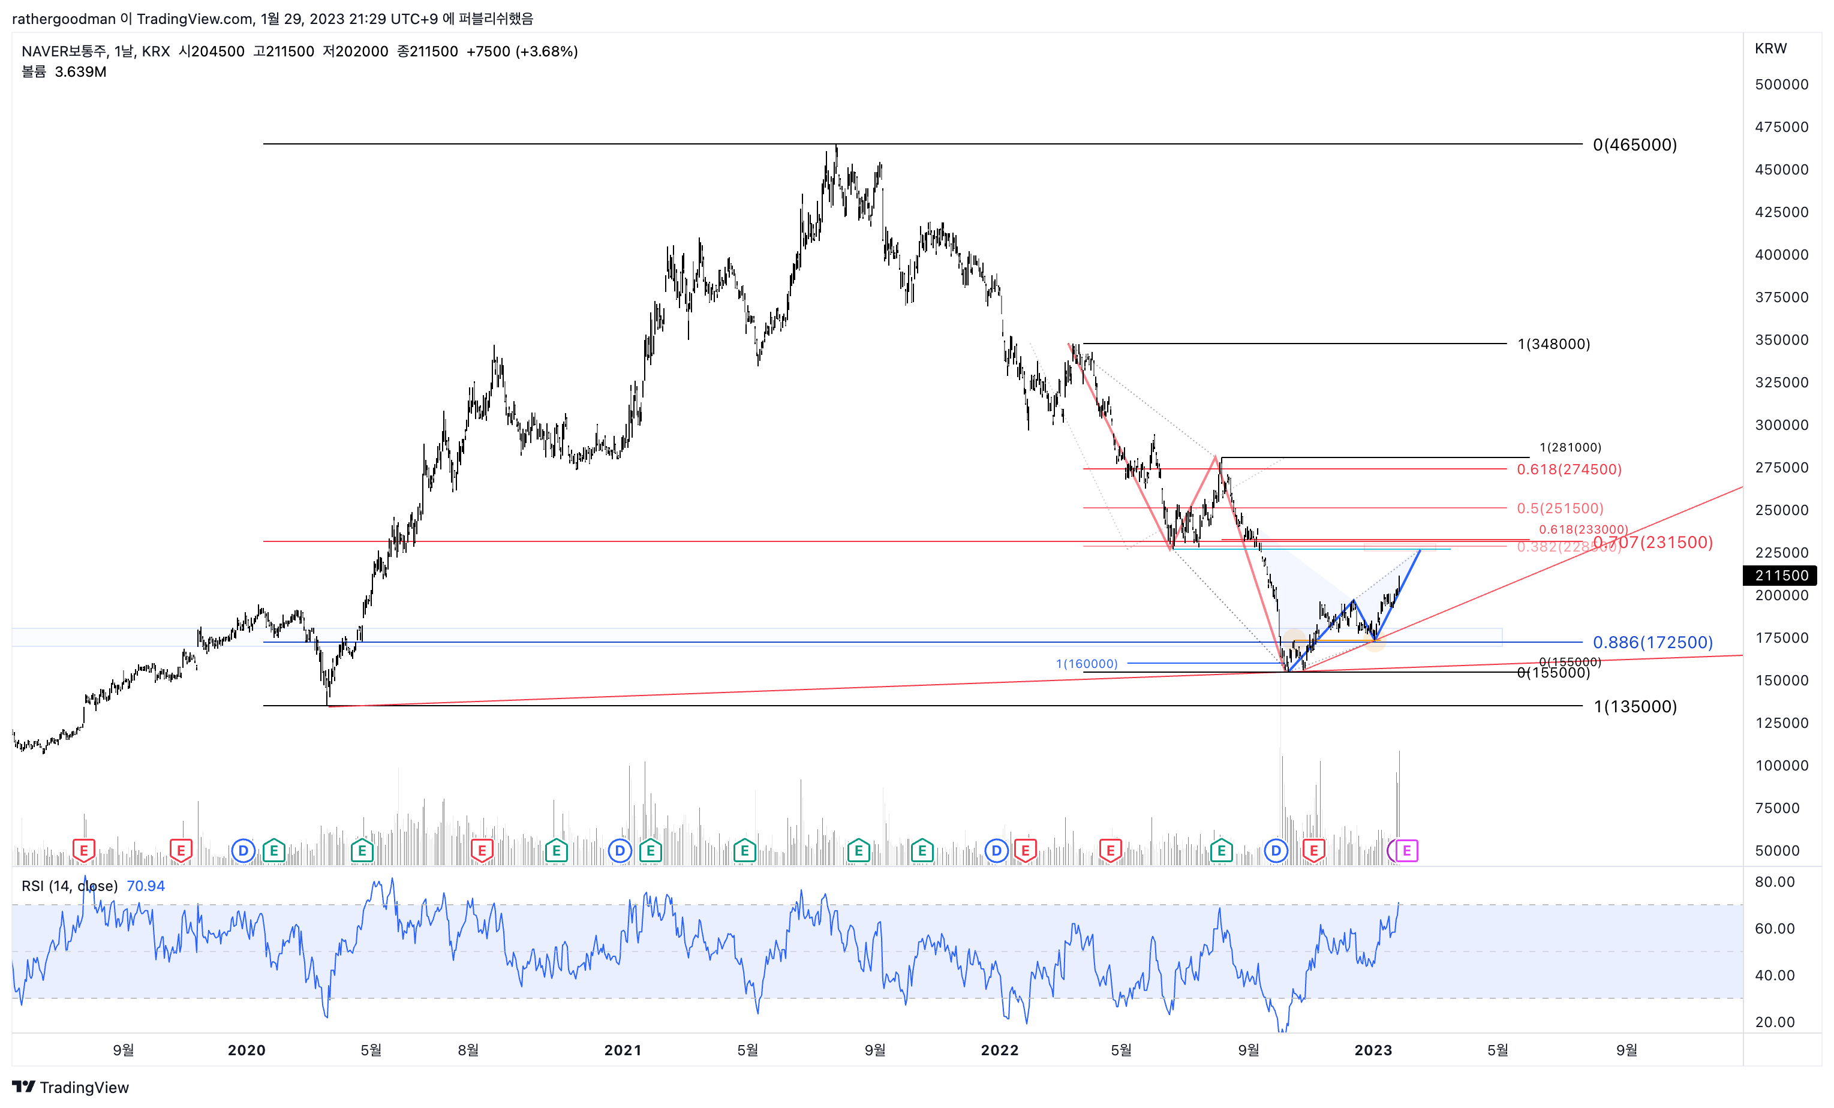Click the TradingView logo at bottom left
The height and width of the screenshot is (1108, 1834).
pyautogui.click(x=71, y=1087)
